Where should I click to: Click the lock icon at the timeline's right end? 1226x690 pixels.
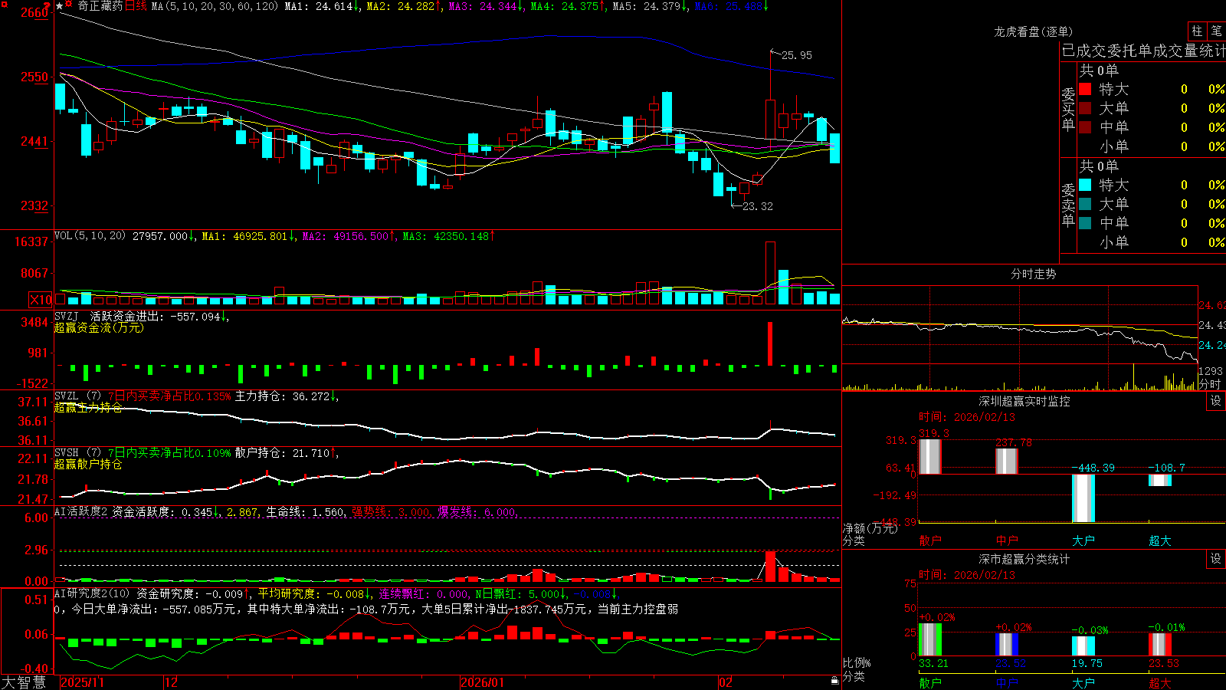(834, 681)
